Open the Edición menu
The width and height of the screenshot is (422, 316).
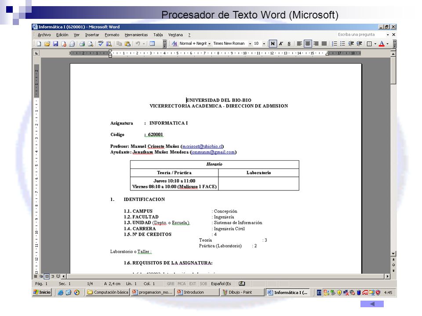click(x=62, y=35)
